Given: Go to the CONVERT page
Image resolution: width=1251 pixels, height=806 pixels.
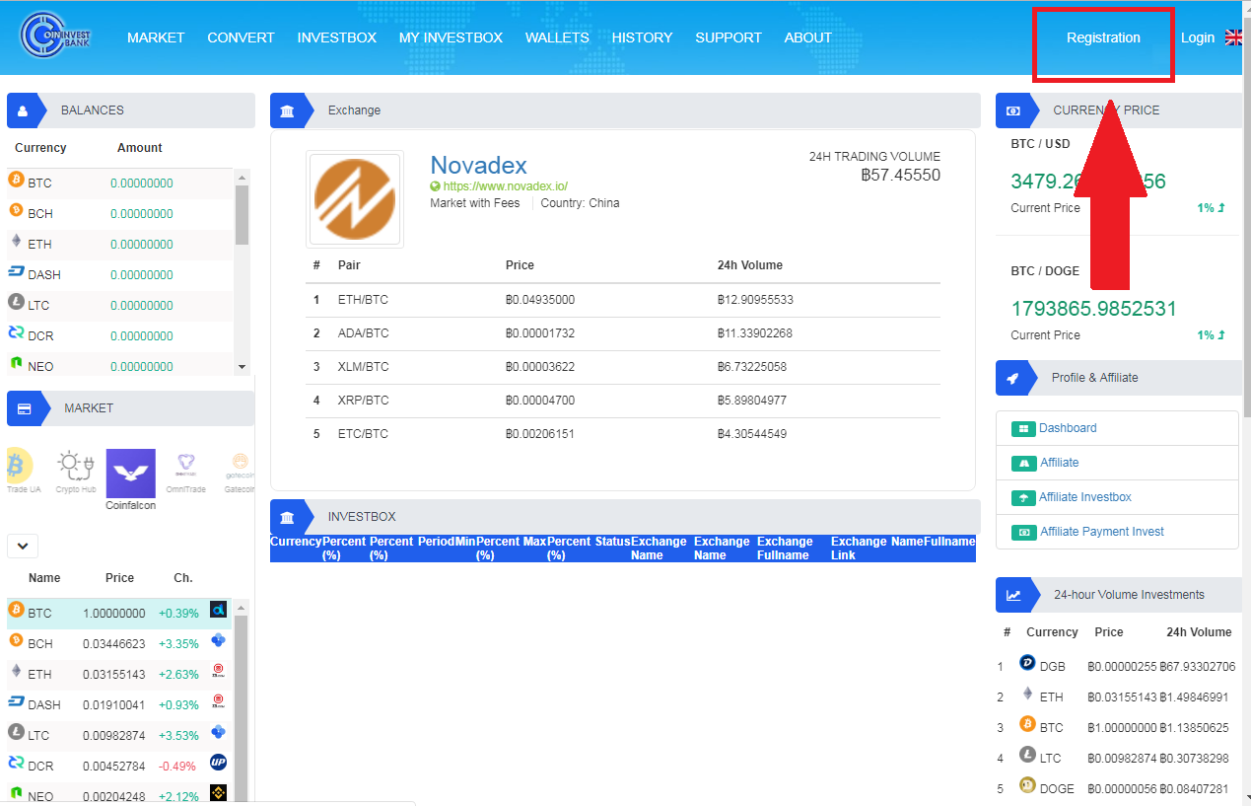Looking at the screenshot, I should pos(241,37).
